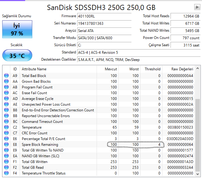The height and width of the screenshot is (179, 202).
Task: Click the Mevcut column header
Action: (111, 69)
